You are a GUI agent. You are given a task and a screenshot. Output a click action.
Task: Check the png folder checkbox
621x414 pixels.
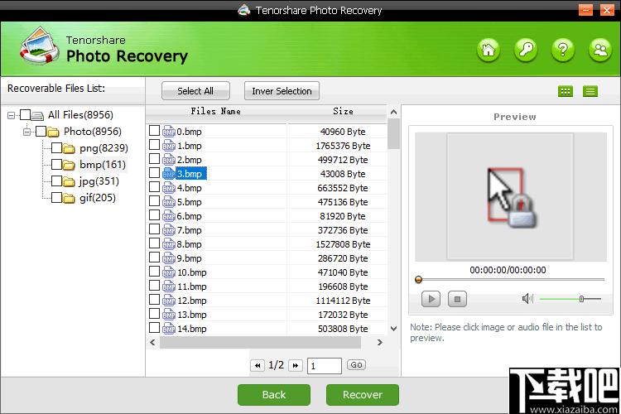click(x=56, y=148)
